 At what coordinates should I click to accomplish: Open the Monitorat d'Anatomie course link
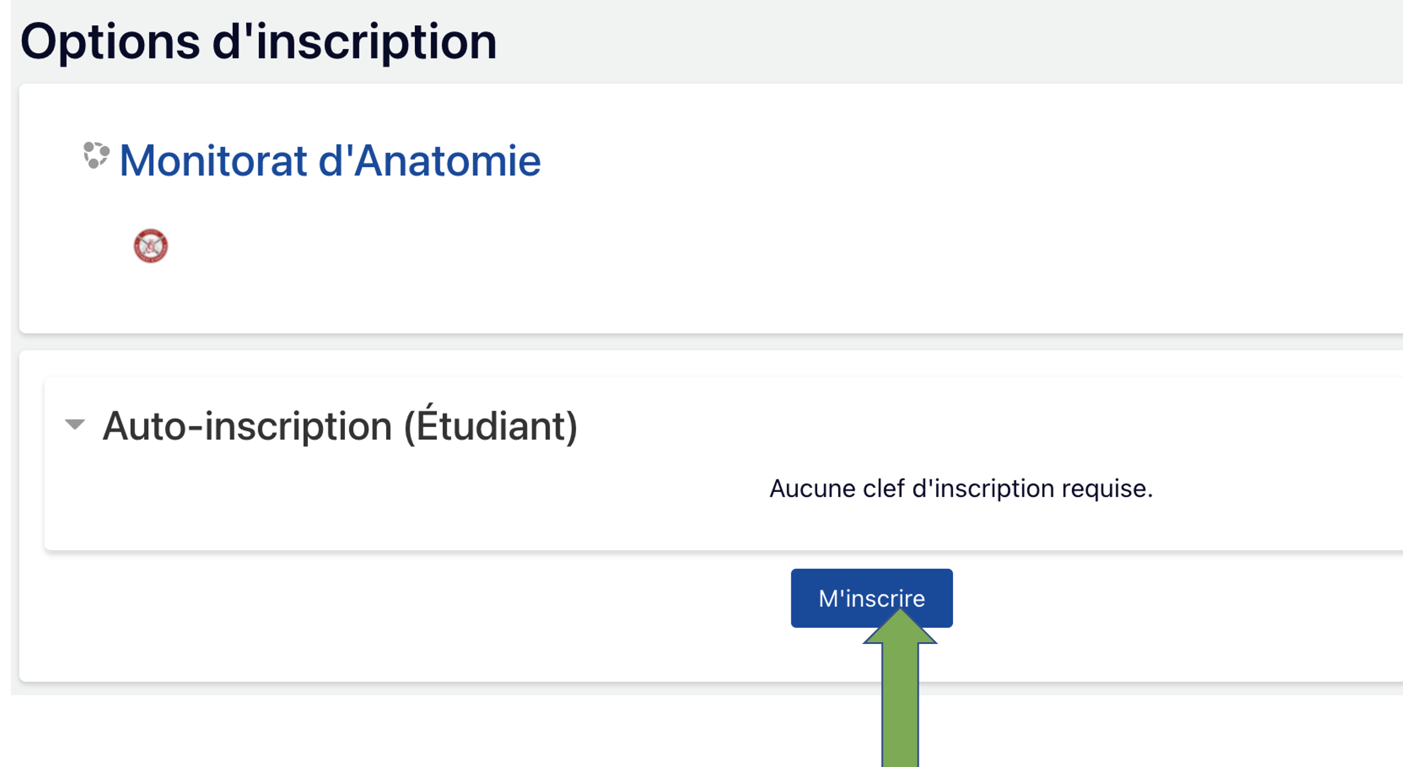click(329, 161)
